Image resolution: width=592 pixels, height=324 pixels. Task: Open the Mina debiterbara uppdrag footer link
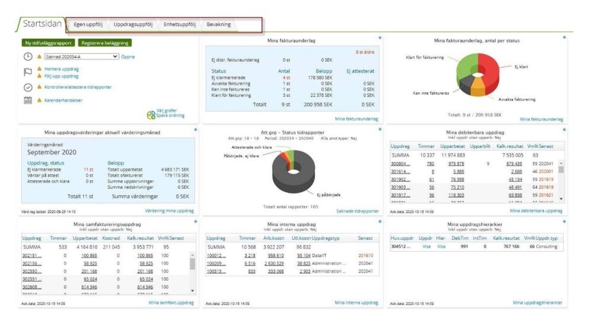tap(536, 211)
